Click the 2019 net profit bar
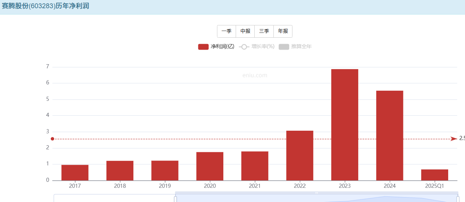This screenshot has width=465, height=202. [165, 171]
